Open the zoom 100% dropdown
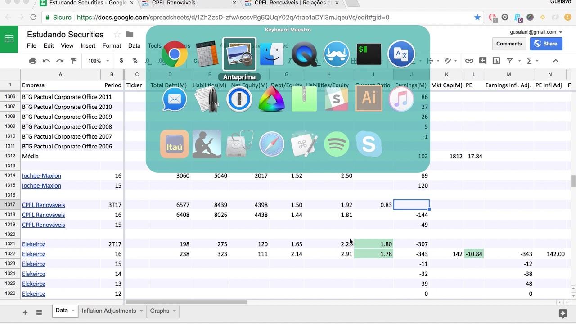This screenshot has width=576, height=324. click(x=99, y=61)
